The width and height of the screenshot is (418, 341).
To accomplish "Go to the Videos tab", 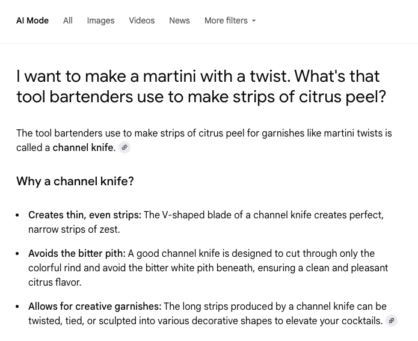I will (x=141, y=20).
